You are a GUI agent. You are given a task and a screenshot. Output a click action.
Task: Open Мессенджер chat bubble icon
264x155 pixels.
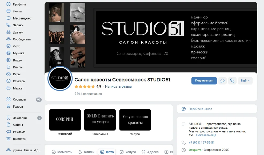point(9,18)
